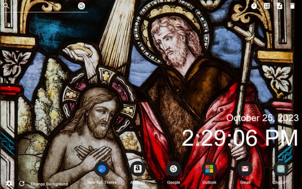Click the Google search engine logo

click(82, 6)
